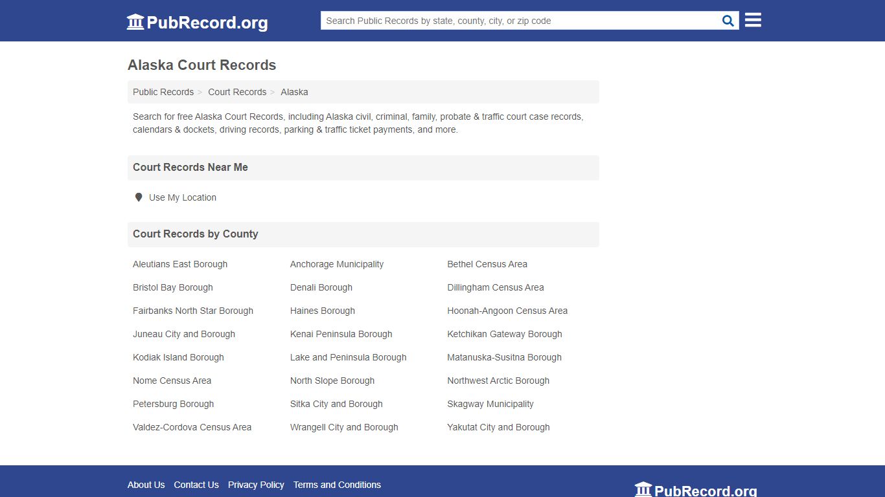The width and height of the screenshot is (885, 497).
Task: Open Kenai Peninsula Borough records
Action: pyautogui.click(x=341, y=334)
